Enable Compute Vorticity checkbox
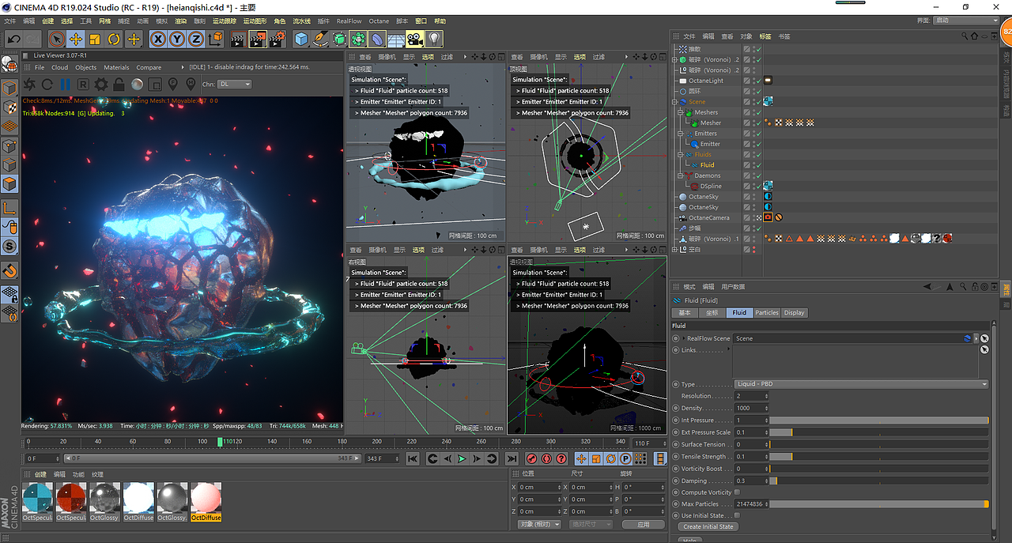Screen dimensions: 1012x543 (x=738, y=492)
